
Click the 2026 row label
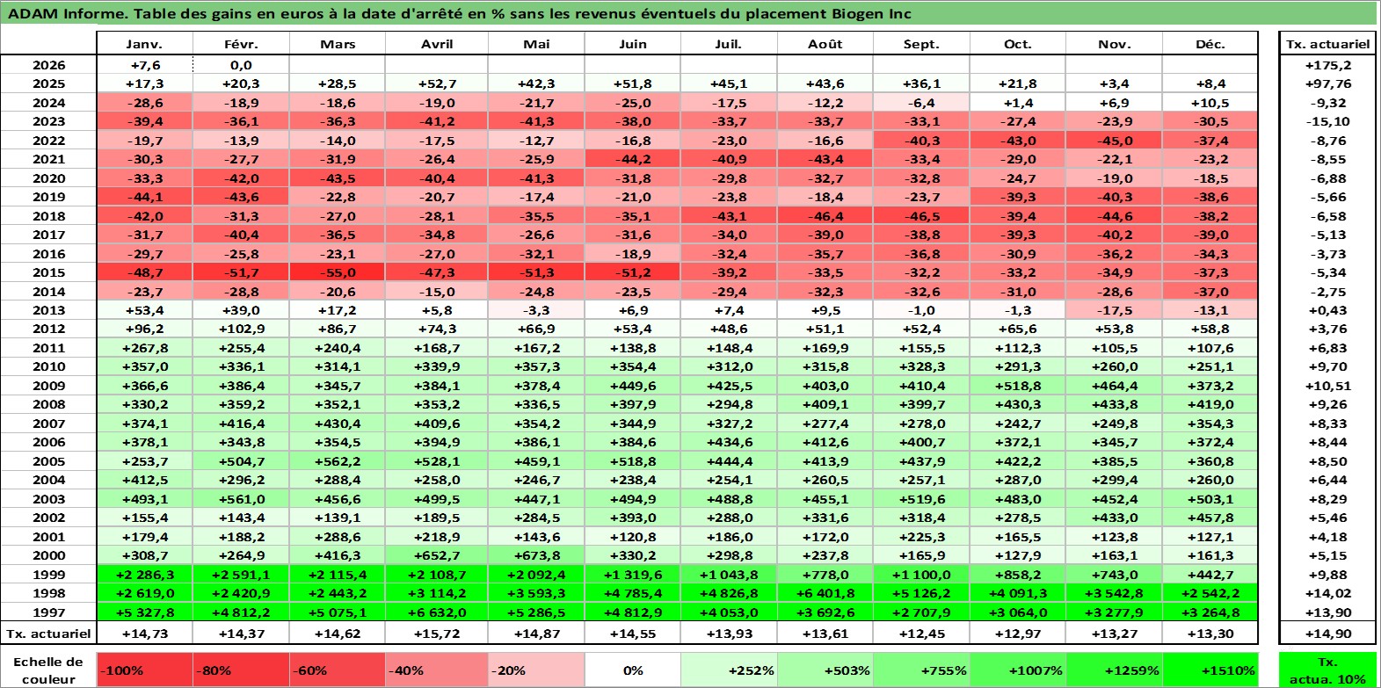[48, 65]
